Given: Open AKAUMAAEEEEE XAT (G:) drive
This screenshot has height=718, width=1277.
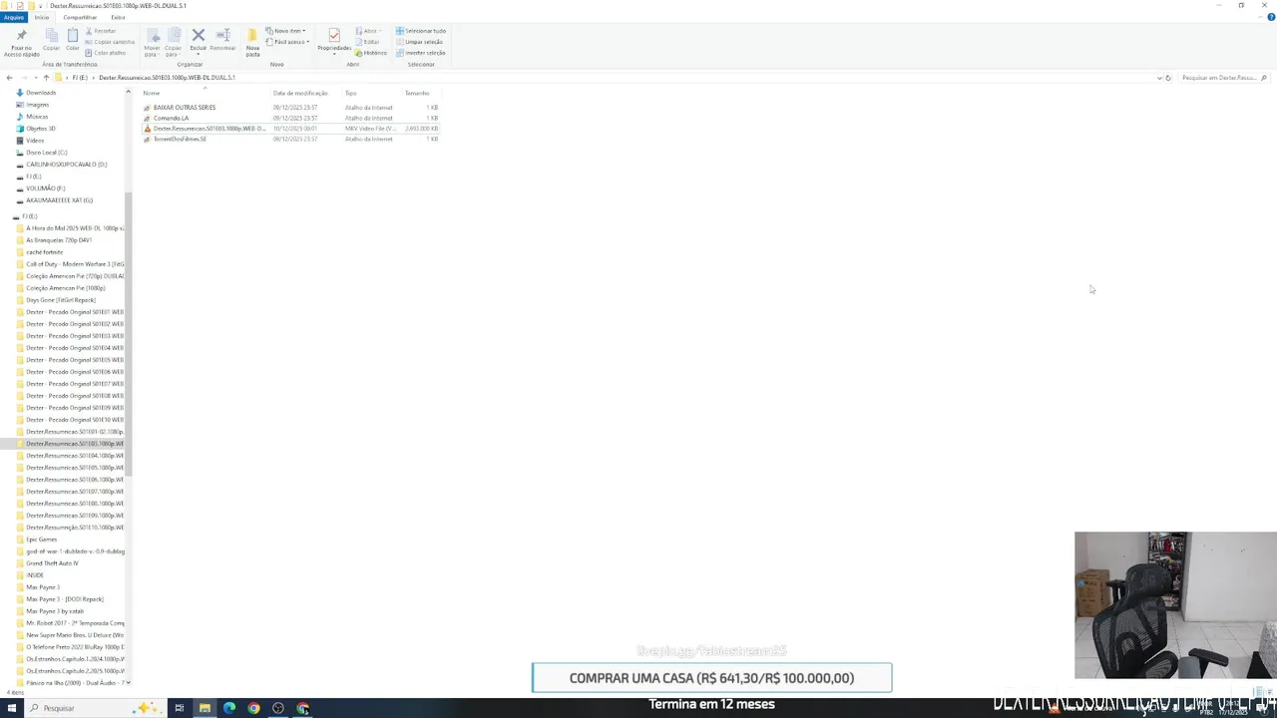Looking at the screenshot, I should click(59, 200).
